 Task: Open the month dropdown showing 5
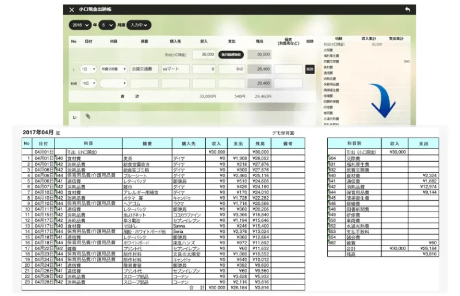107,25
